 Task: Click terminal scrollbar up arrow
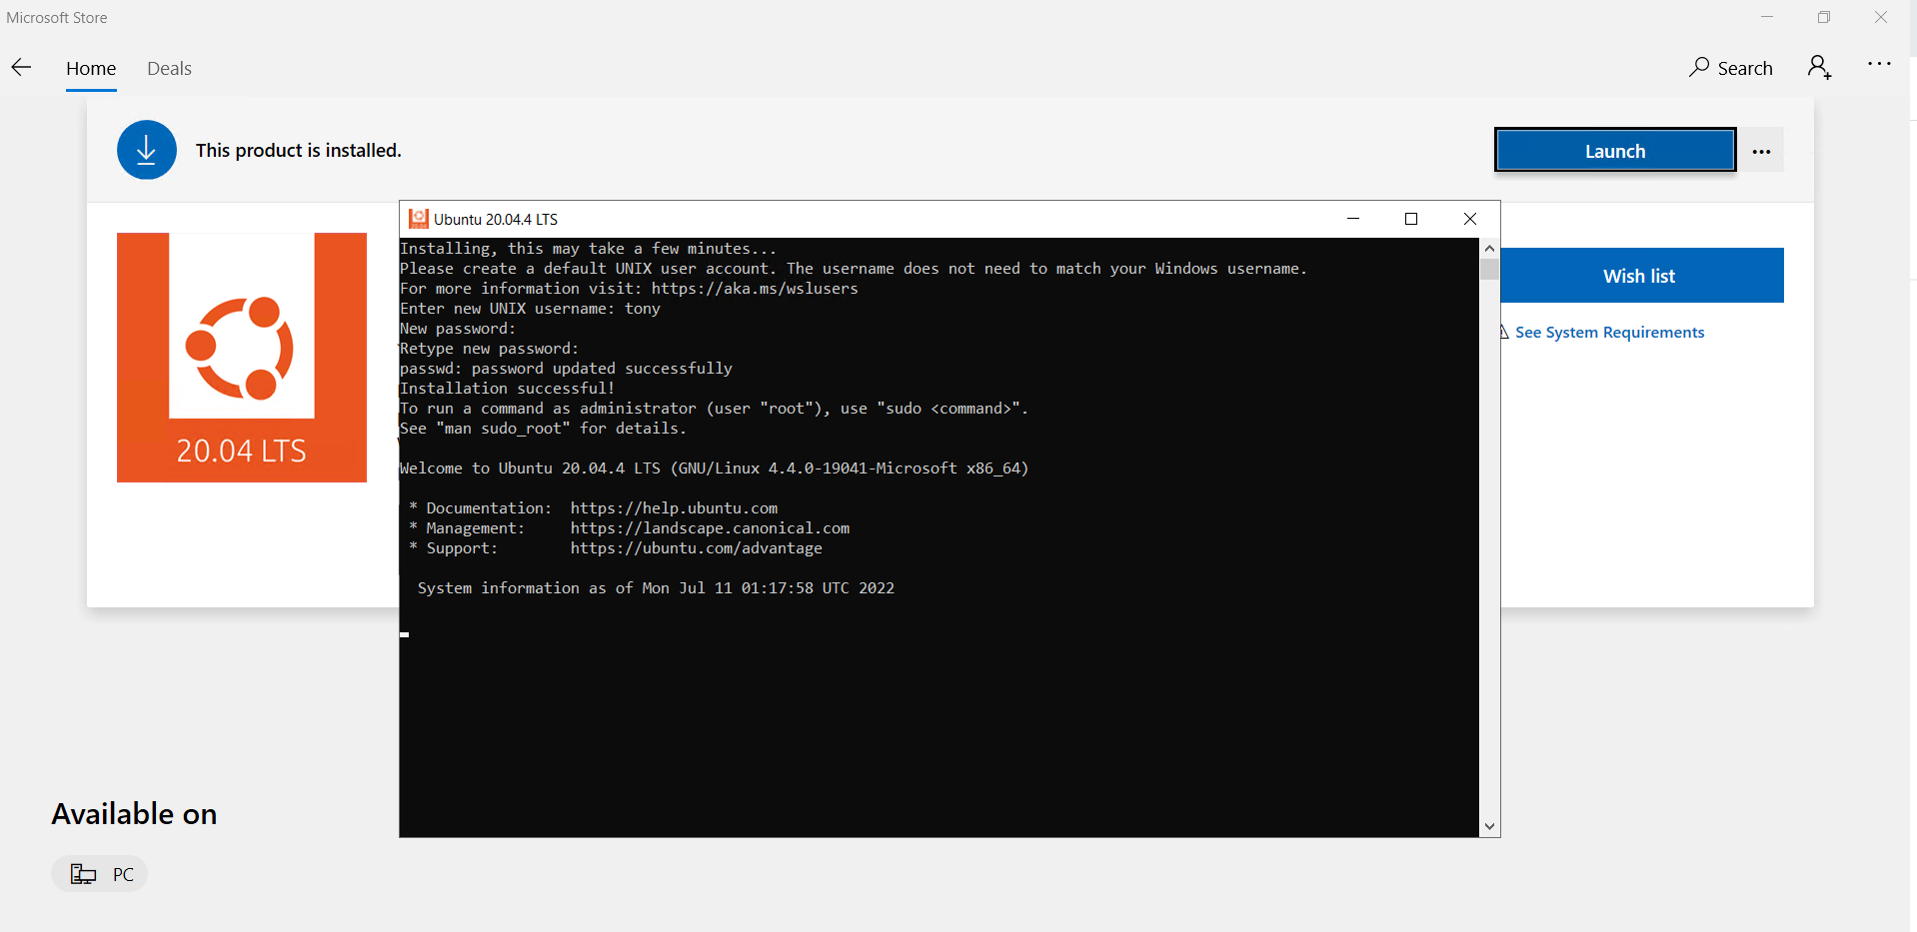[1489, 248]
